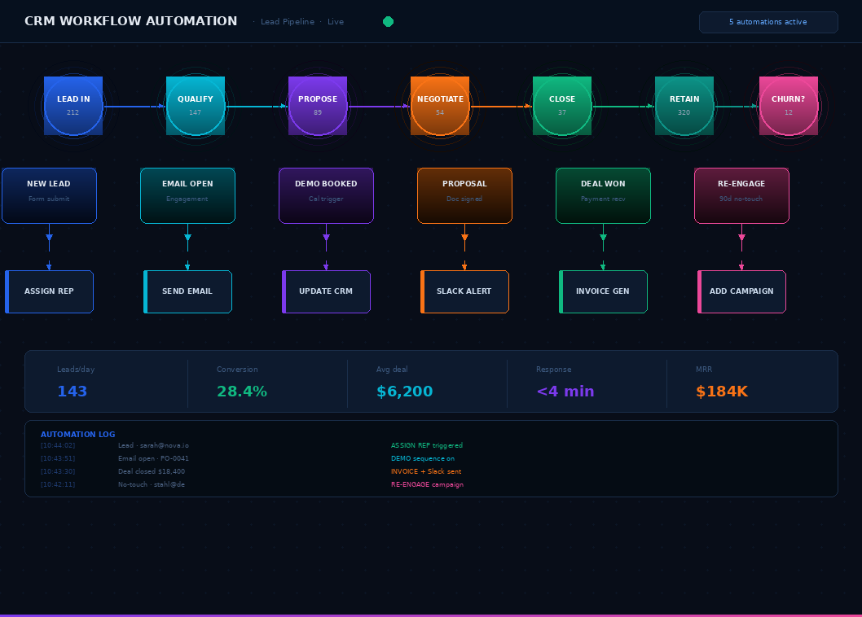The width and height of the screenshot is (862, 617).
Task: Click the AUTOMATION LOG heading
Action: [x=78, y=434]
